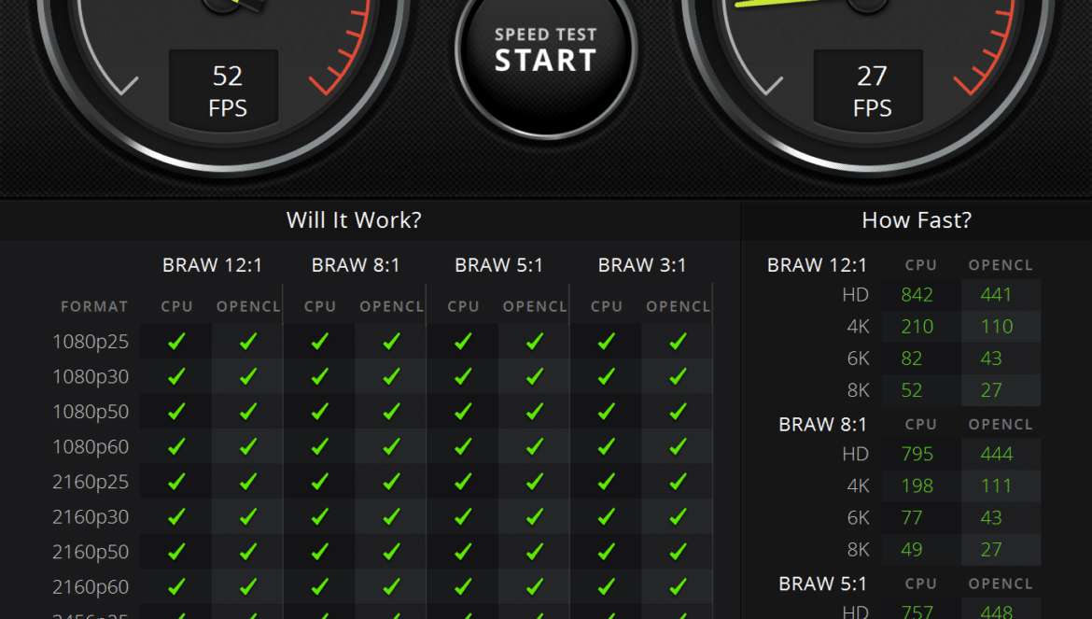Click the BRAW 12:1 HD OpenCL value "441"

coord(996,295)
